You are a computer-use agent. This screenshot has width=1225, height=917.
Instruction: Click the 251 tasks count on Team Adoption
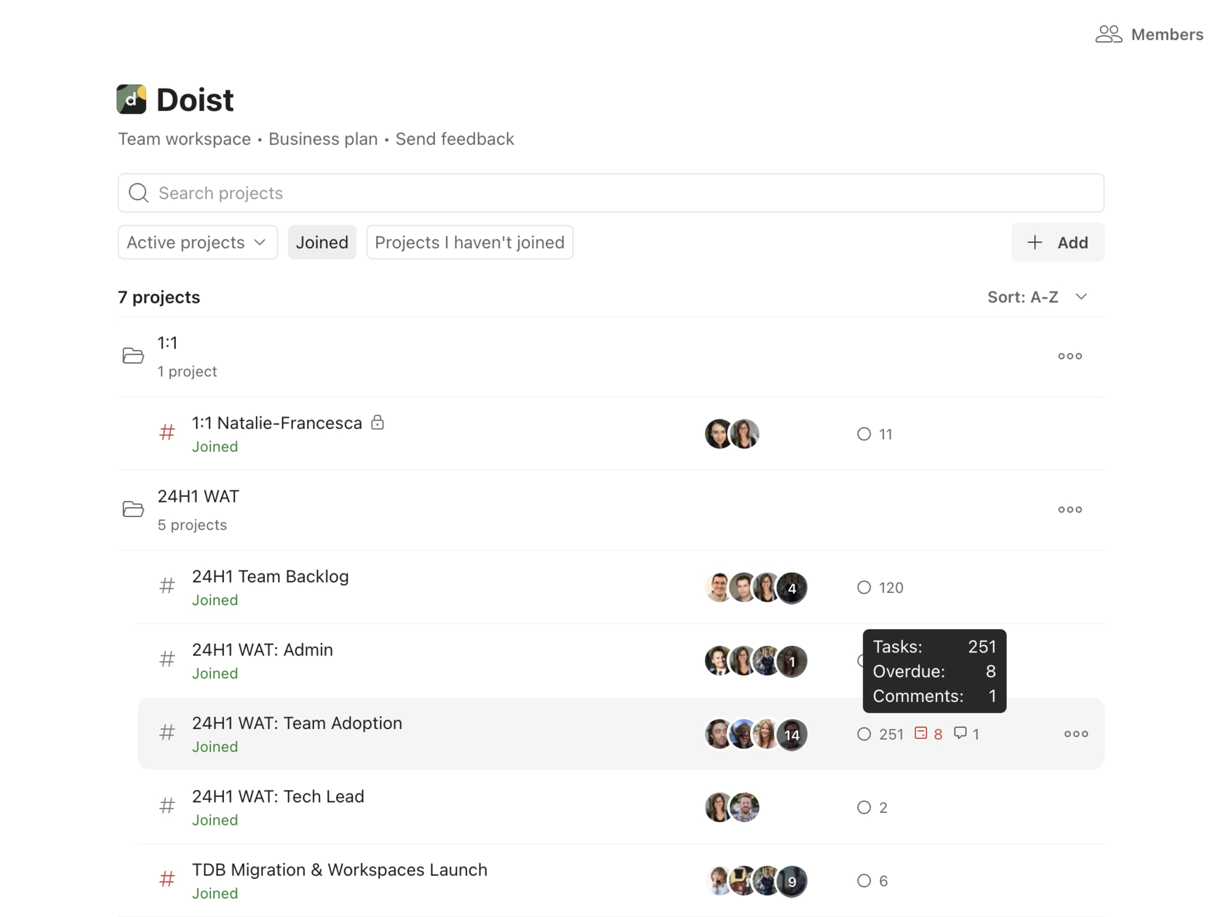880,734
